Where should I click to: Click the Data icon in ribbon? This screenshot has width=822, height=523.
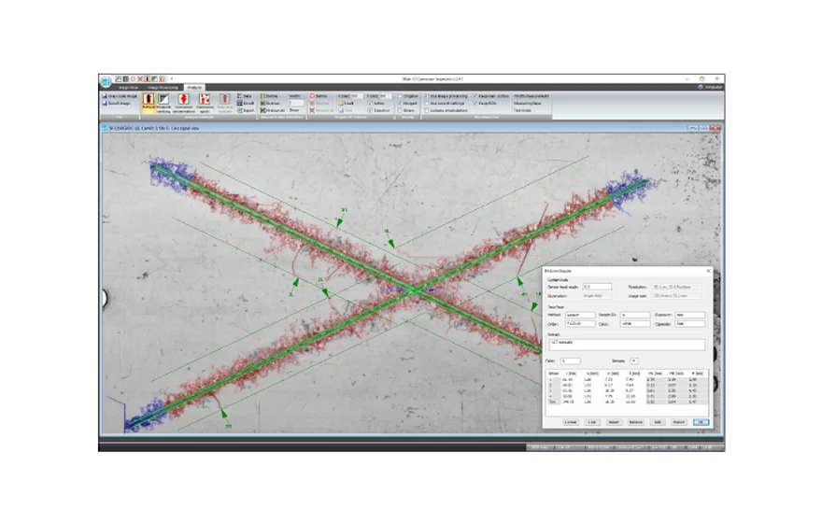click(239, 95)
